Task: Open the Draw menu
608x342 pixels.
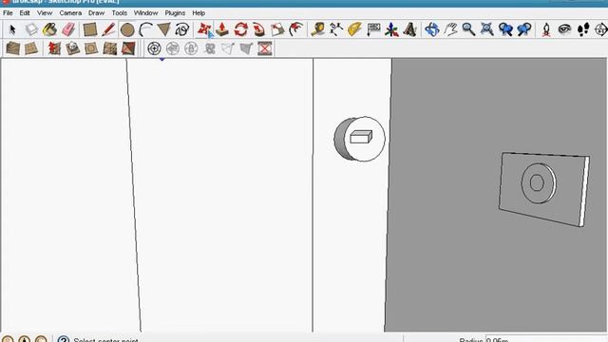Action: (x=96, y=12)
